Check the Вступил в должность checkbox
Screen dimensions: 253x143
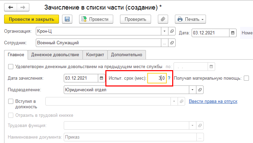pyautogui.click(x=11, y=101)
